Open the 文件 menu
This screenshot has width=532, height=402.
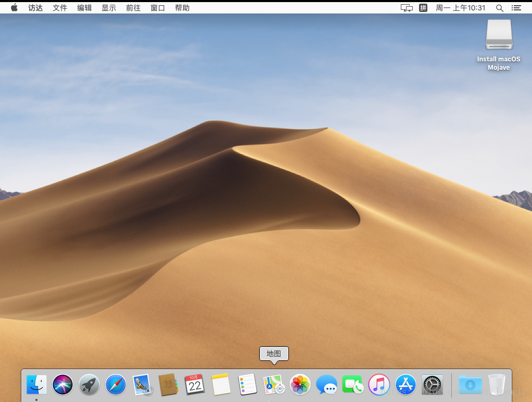(60, 8)
